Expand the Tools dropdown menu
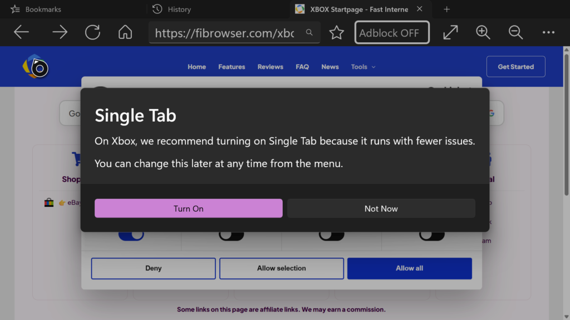The image size is (570, 320). tap(363, 67)
